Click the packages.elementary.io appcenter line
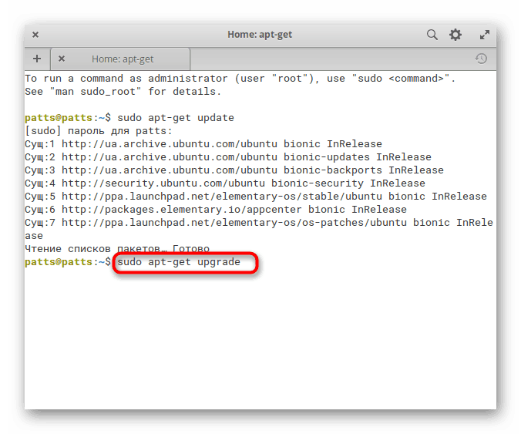Viewport: 521px width, 434px height. point(216,210)
